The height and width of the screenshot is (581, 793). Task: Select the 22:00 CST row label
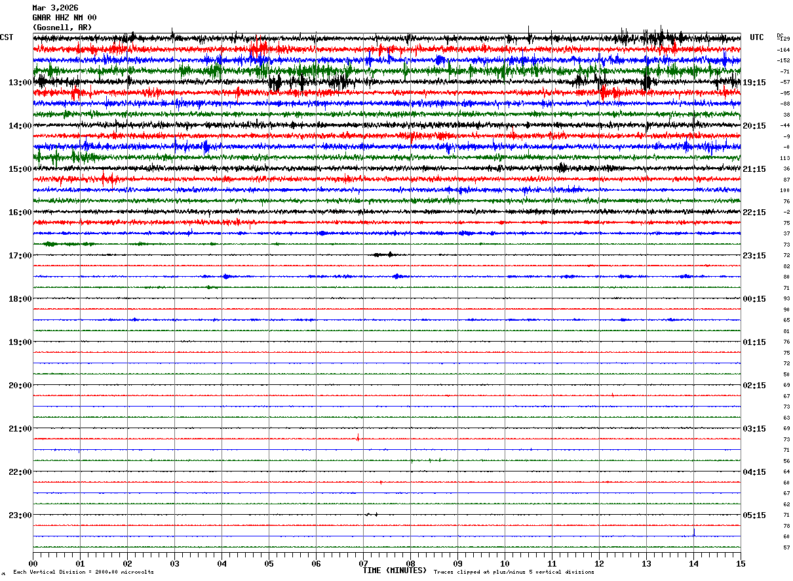pyautogui.click(x=20, y=472)
